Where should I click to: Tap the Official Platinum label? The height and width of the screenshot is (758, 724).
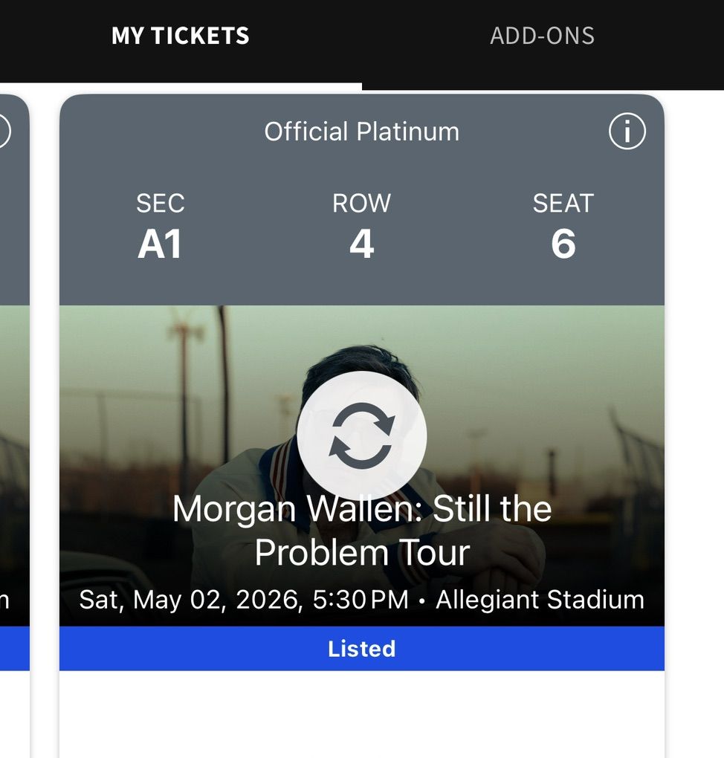[361, 132]
